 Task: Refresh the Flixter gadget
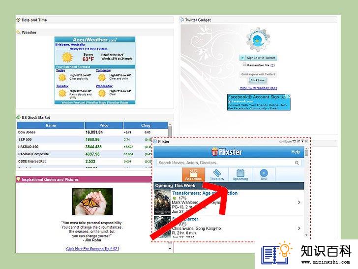click(298, 141)
